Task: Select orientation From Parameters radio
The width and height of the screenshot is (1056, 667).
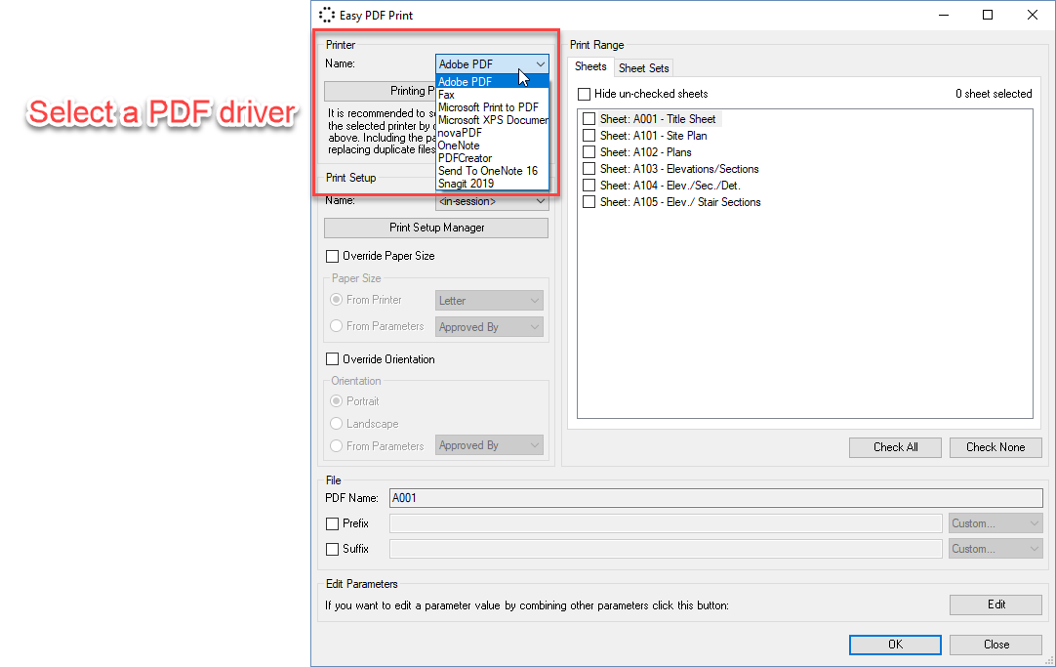Action: (336, 446)
